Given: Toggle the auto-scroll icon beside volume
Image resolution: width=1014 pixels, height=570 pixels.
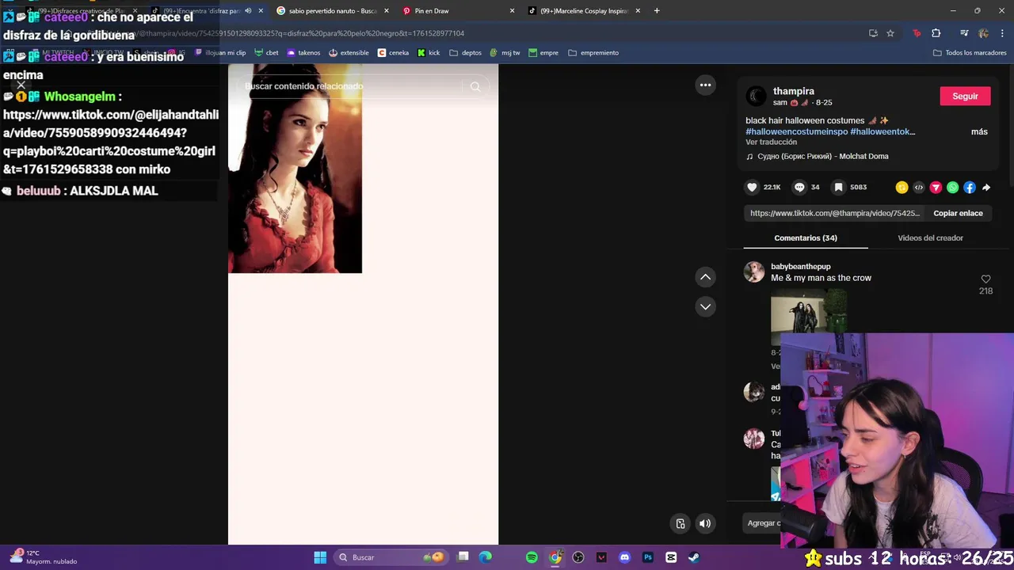Looking at the screenshot, I should point(680,523).
